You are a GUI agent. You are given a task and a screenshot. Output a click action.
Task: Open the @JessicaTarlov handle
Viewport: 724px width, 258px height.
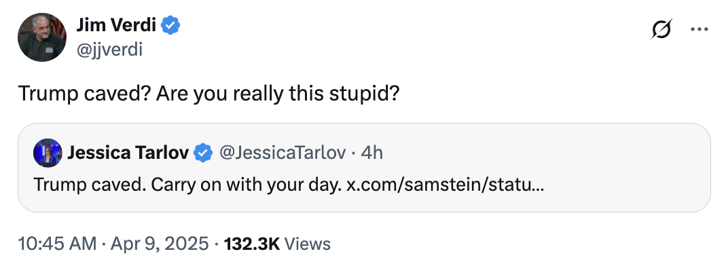pos(282,152)
